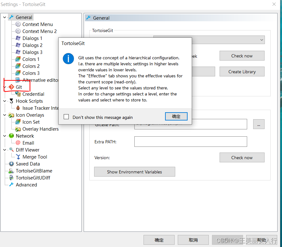Click the Issue Tracker bug icon
The width and height of the screenshot is (282, 247).
(x=18, y=108)
